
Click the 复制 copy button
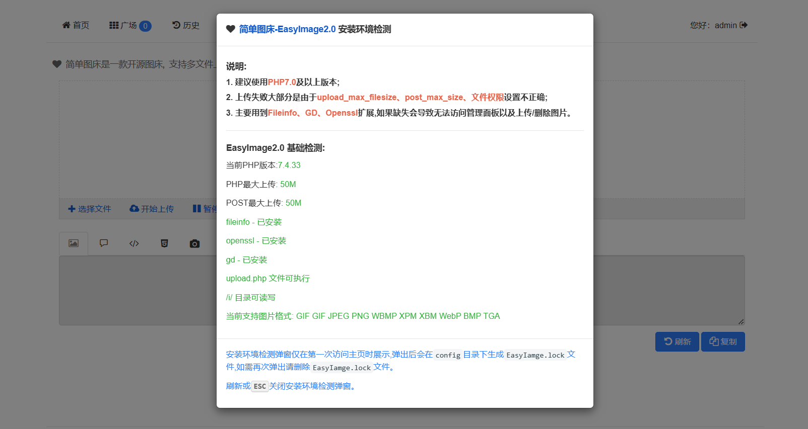(x=723, y=341)
